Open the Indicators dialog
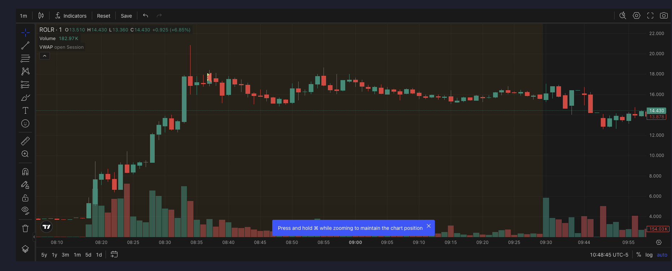This screenshot has height=271, width=672. coord(71,16)
